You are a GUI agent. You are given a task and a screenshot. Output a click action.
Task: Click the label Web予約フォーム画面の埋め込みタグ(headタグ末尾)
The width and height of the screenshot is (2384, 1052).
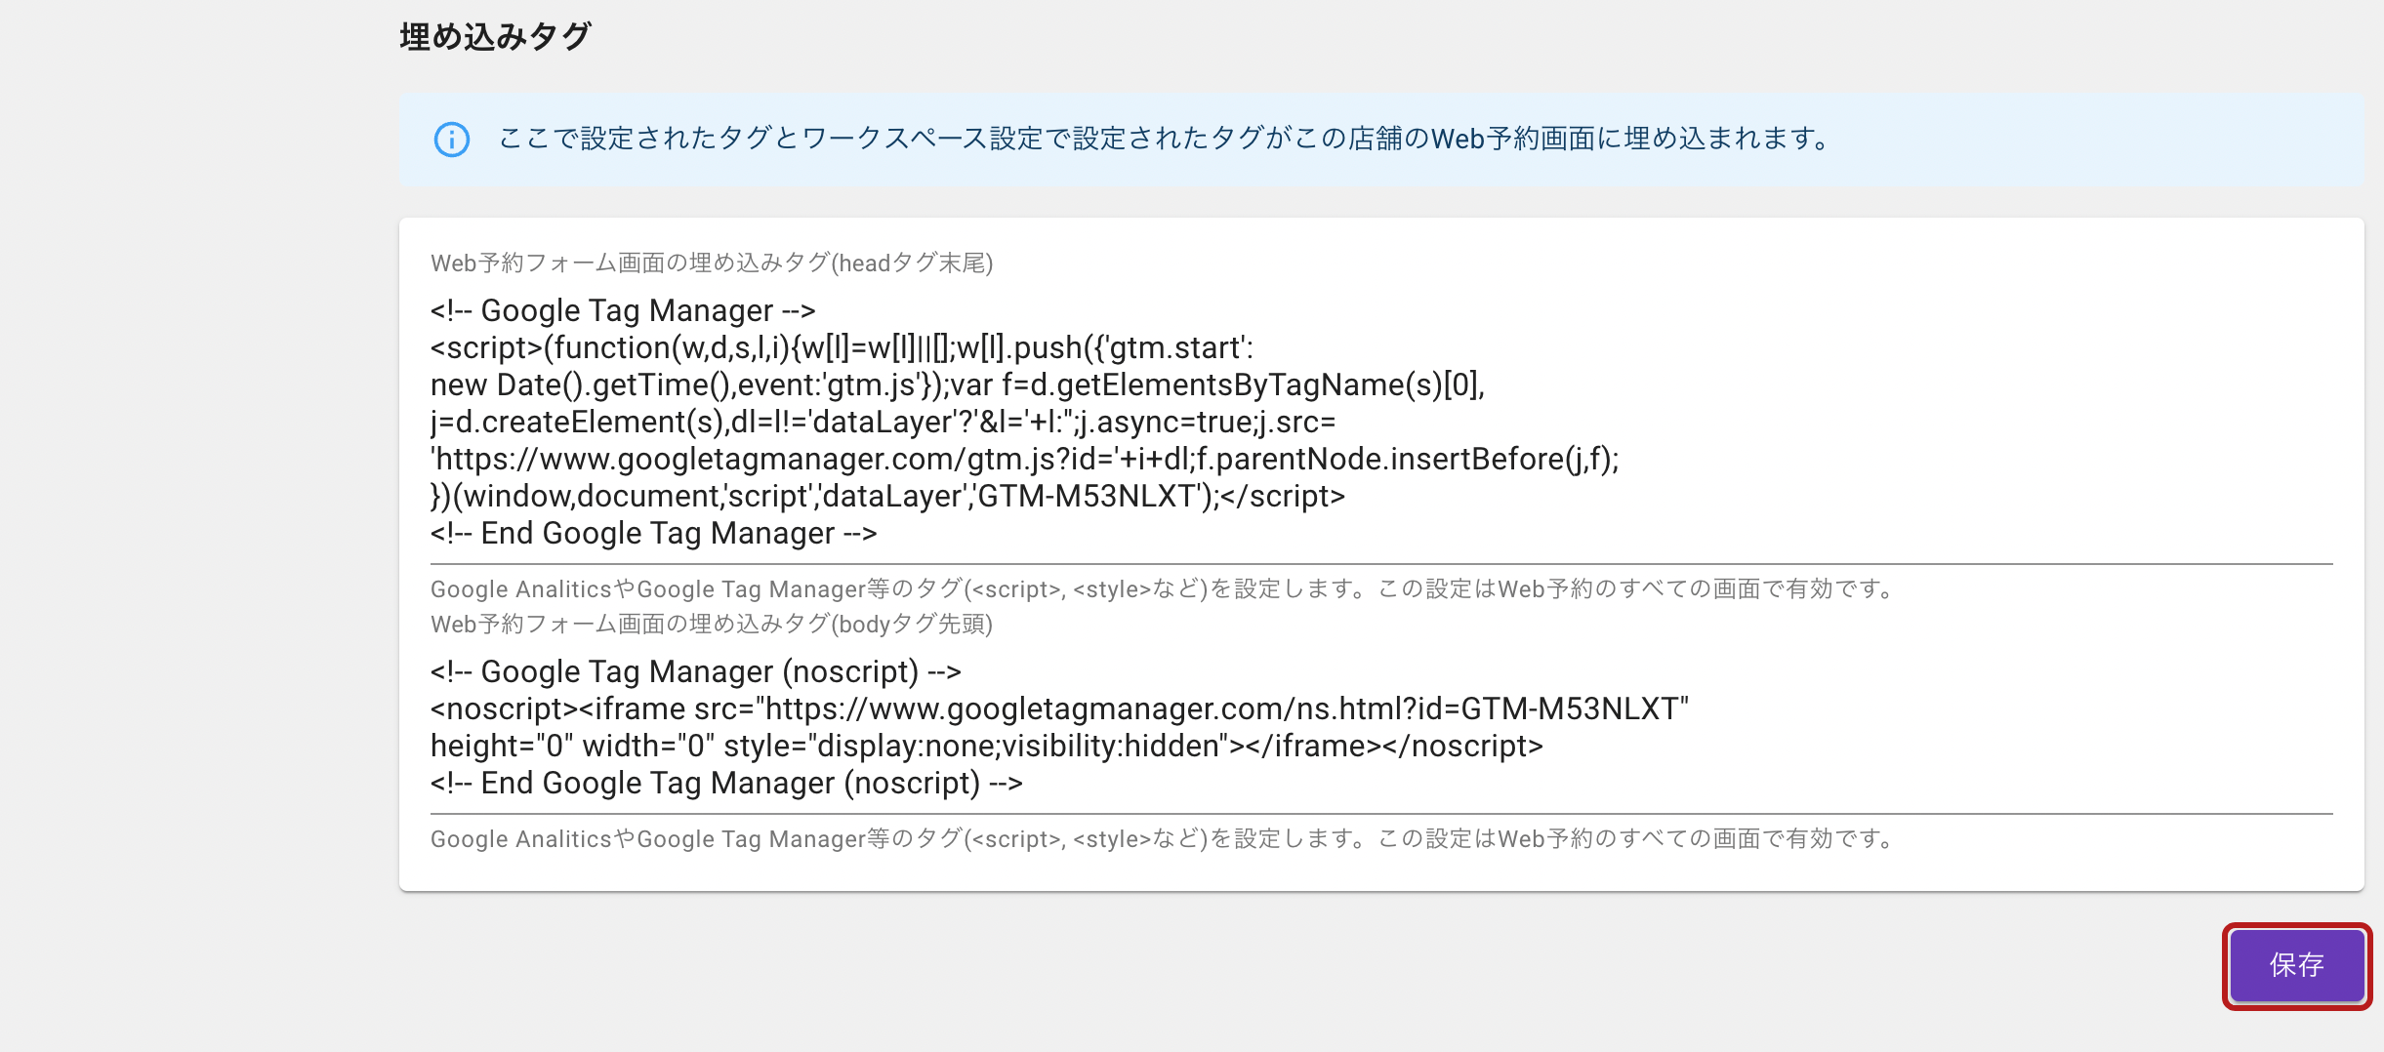click(x=712, y=263)
